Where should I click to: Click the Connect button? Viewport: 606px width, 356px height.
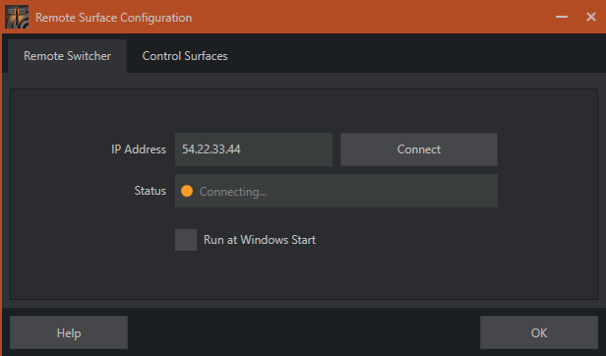click(x=419, y=149)
